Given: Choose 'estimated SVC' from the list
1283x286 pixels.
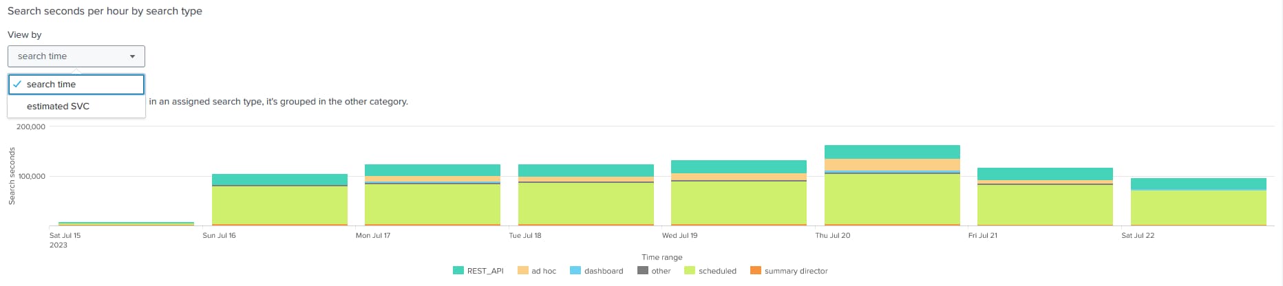Looking at the screenshot, I should pos(58,107).
